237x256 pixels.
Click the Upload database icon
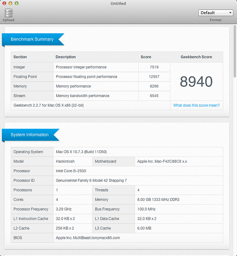9,13
